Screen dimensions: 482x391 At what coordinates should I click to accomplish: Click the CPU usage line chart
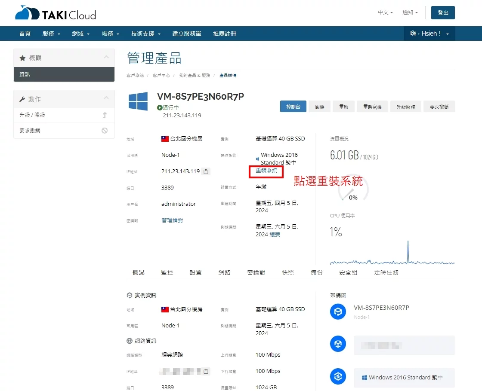(392, 253)
